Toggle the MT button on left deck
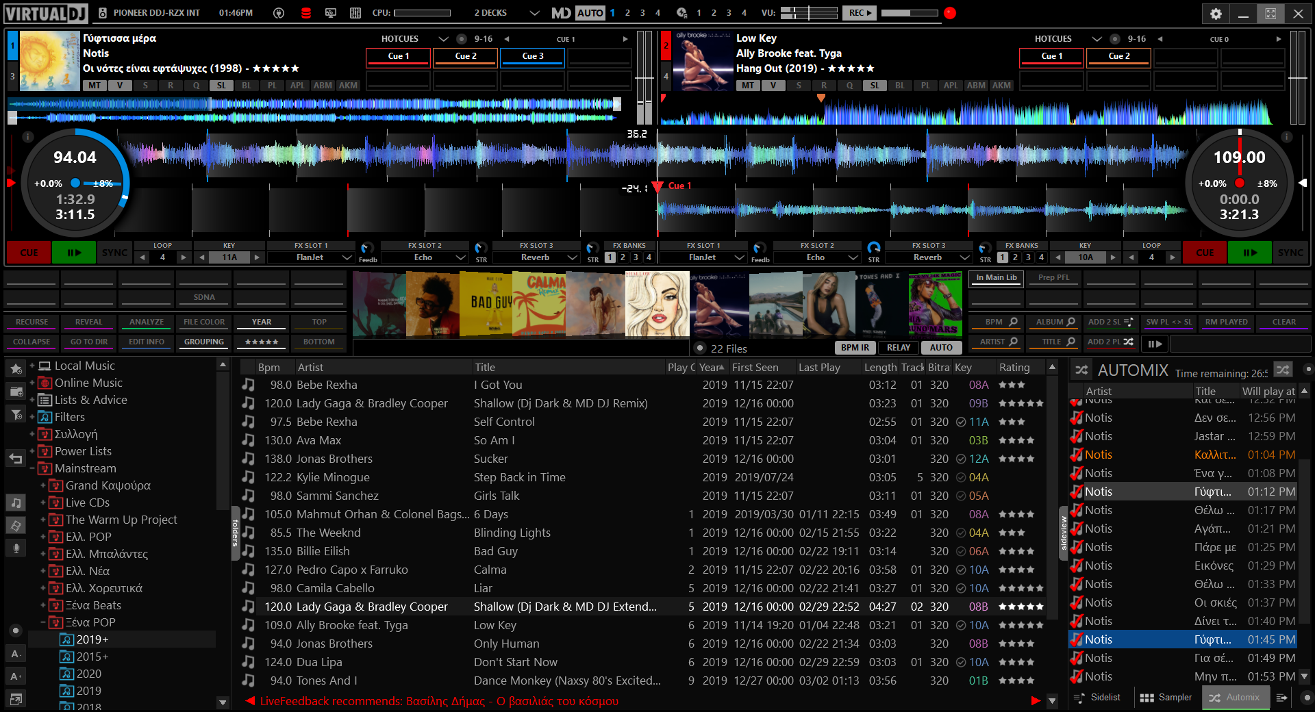Image resolution: width=1315 pixels, height=712 pixels. pos(95,86)
